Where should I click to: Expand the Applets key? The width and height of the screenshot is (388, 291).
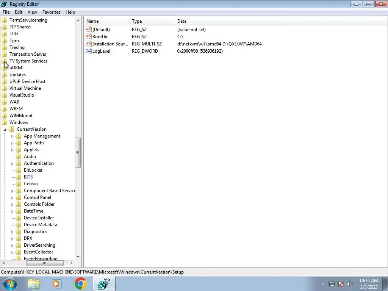click(12, 150)
